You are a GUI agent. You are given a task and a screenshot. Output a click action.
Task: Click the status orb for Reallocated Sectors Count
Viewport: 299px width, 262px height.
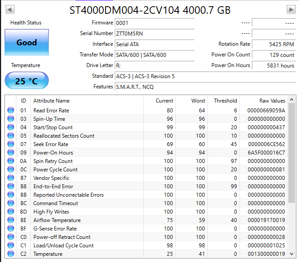tap(11, 136)
